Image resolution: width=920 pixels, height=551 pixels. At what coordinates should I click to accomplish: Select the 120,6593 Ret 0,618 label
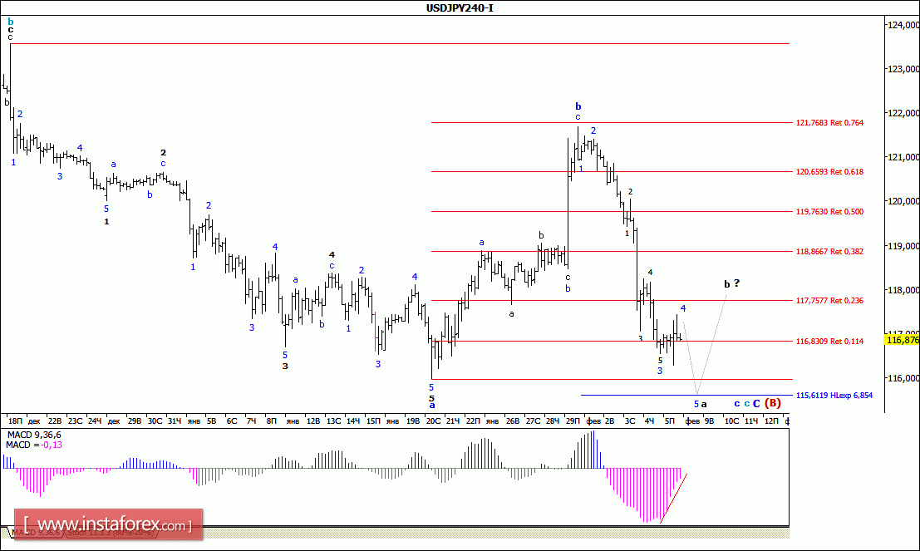[x=829, y=172]
